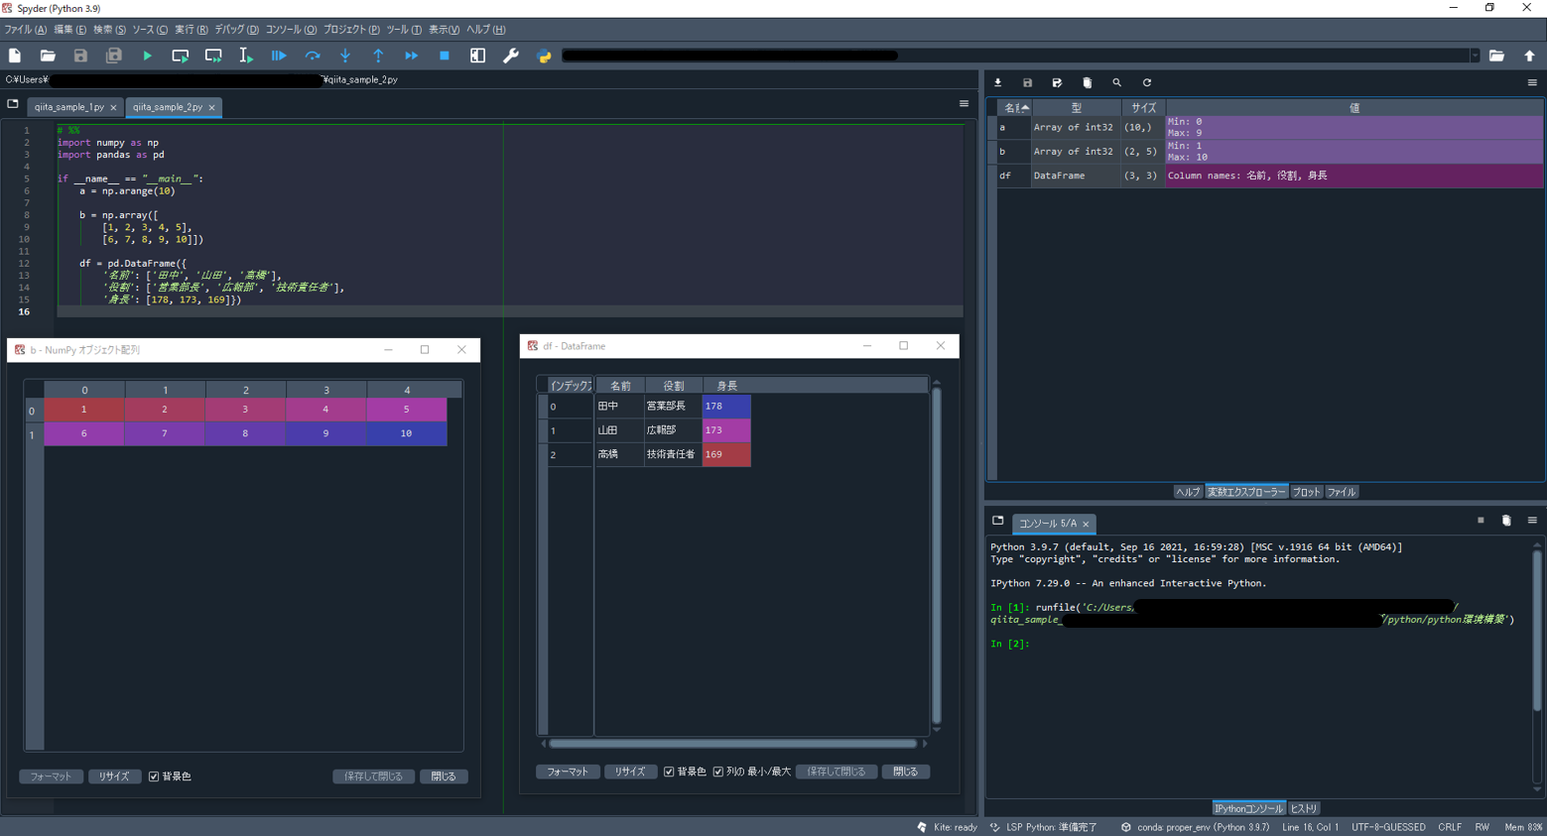Open the プロット panel tab
This screenshot has height=836, width=1547.
(x=1305, y=491)
